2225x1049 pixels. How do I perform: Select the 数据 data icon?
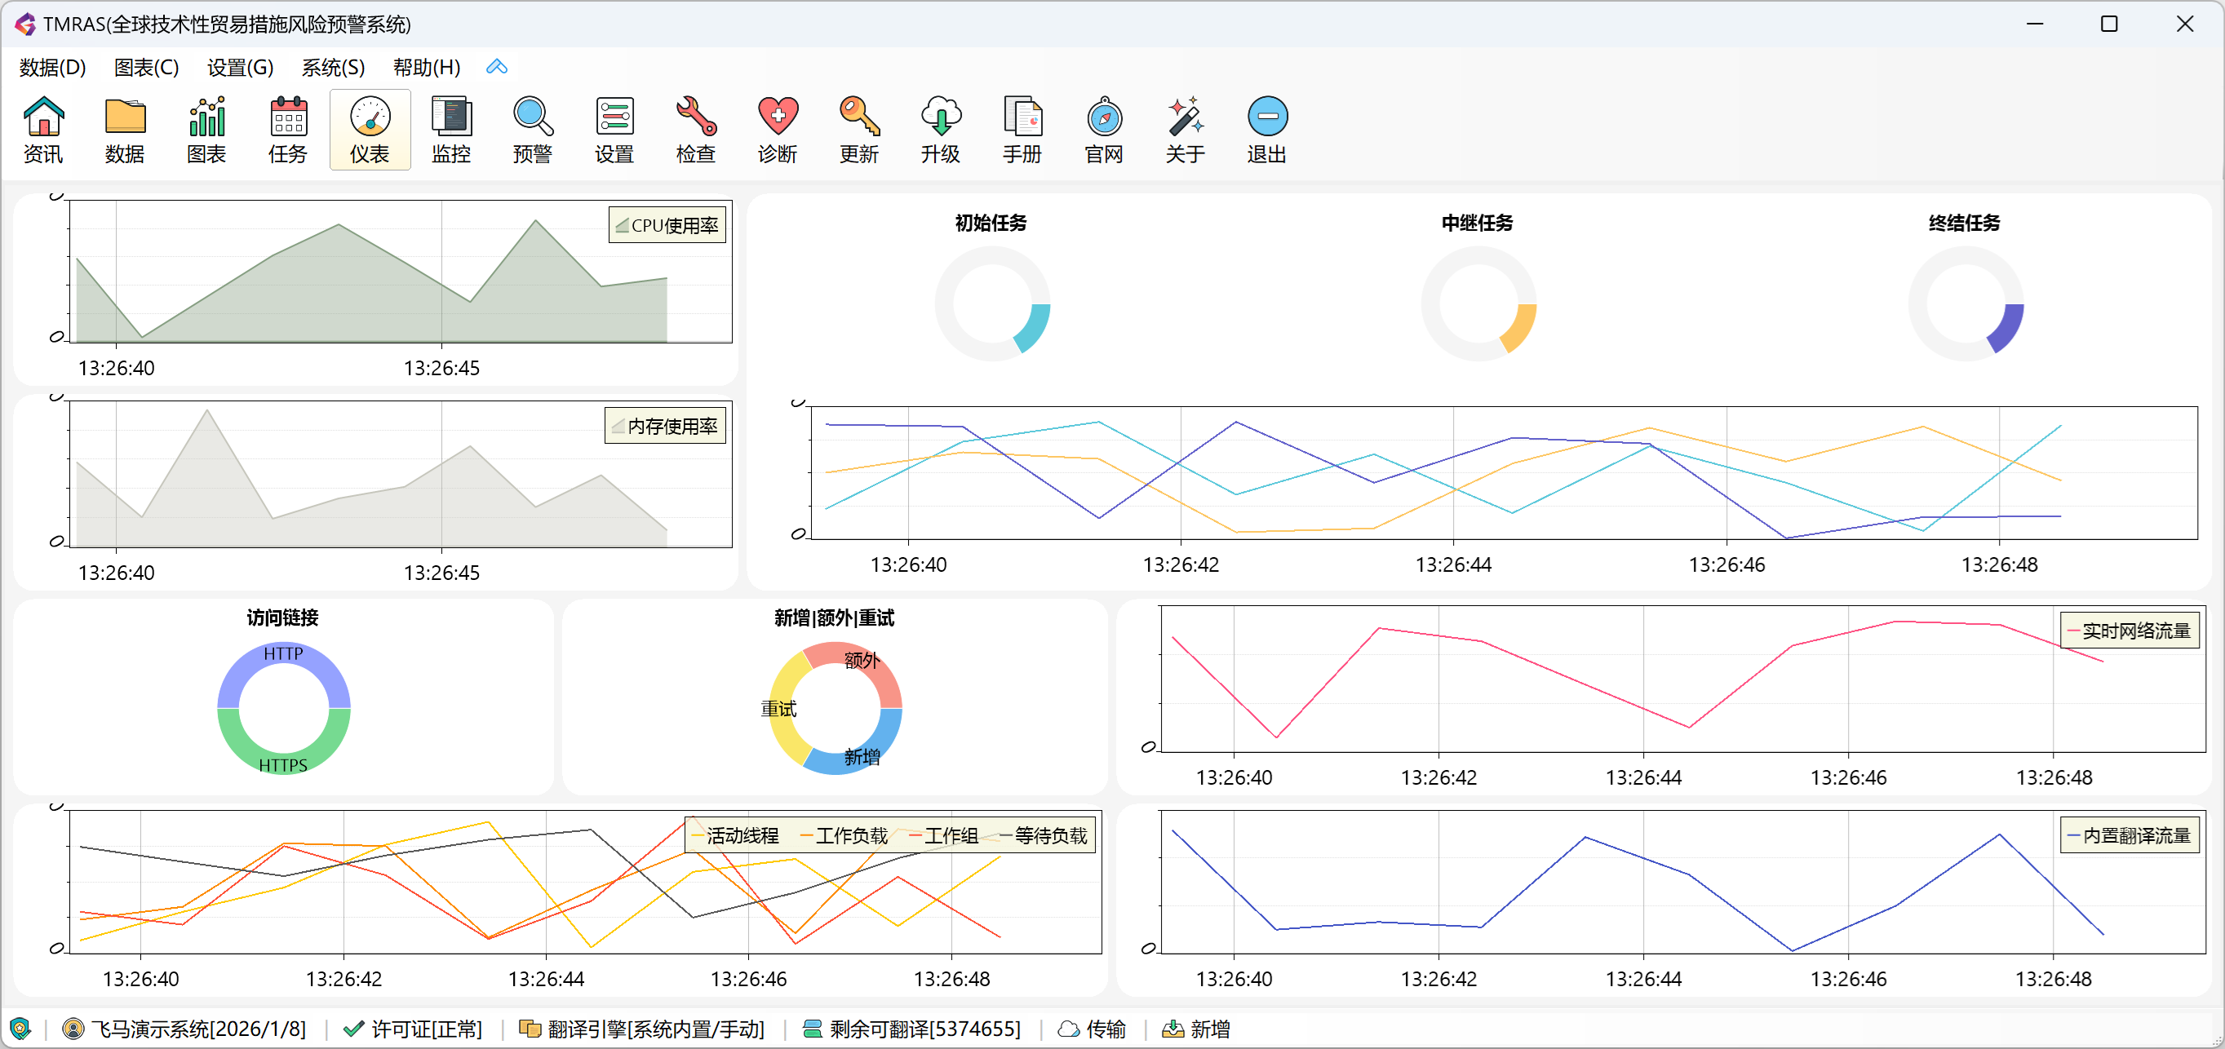[x=124, y=130]
